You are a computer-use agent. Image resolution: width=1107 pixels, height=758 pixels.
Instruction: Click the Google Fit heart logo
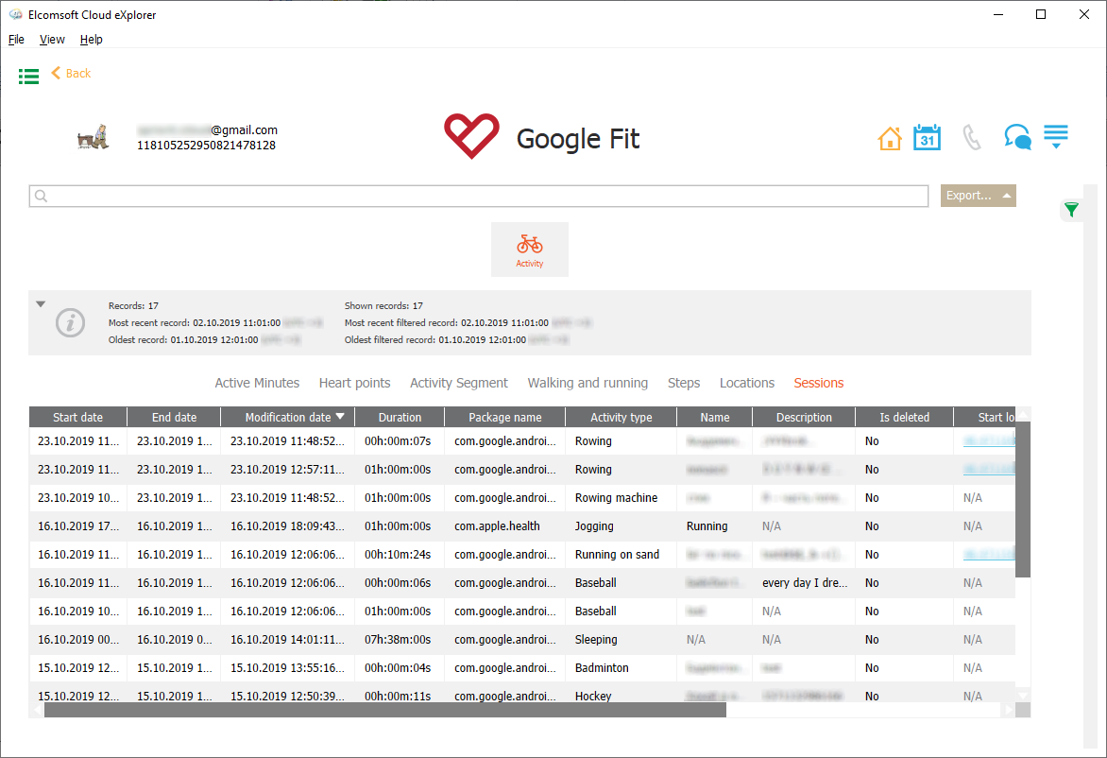click(x=471, y=136)
